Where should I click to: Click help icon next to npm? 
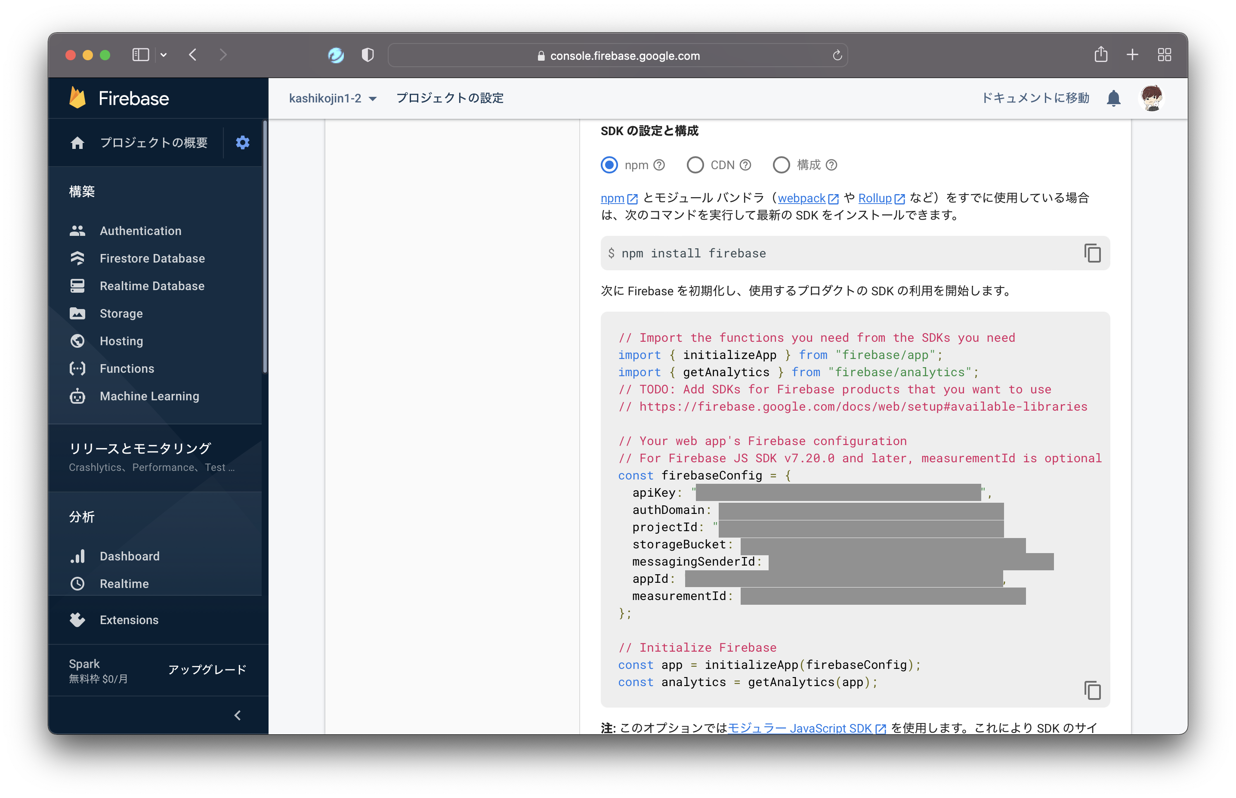(x=658, y=165)
